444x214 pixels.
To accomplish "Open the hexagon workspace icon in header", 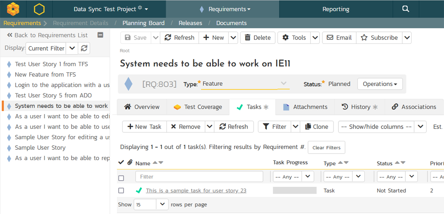I will point(39,9).
